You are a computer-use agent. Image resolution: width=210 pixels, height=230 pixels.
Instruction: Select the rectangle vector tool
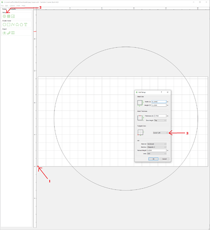coord(9,24)
